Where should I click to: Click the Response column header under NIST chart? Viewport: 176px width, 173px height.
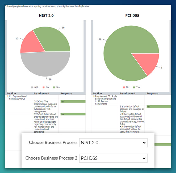tap(66, 94)
